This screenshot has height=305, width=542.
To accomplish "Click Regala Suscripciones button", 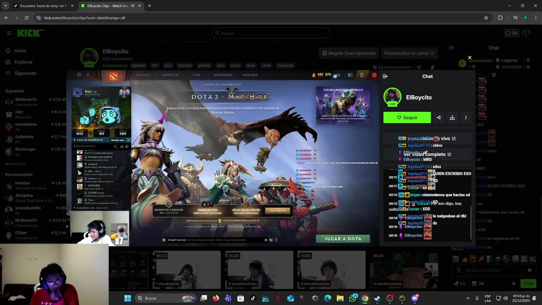I will (349, 53).
